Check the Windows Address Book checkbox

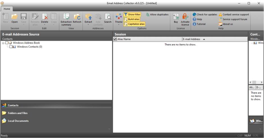[7, 43]
